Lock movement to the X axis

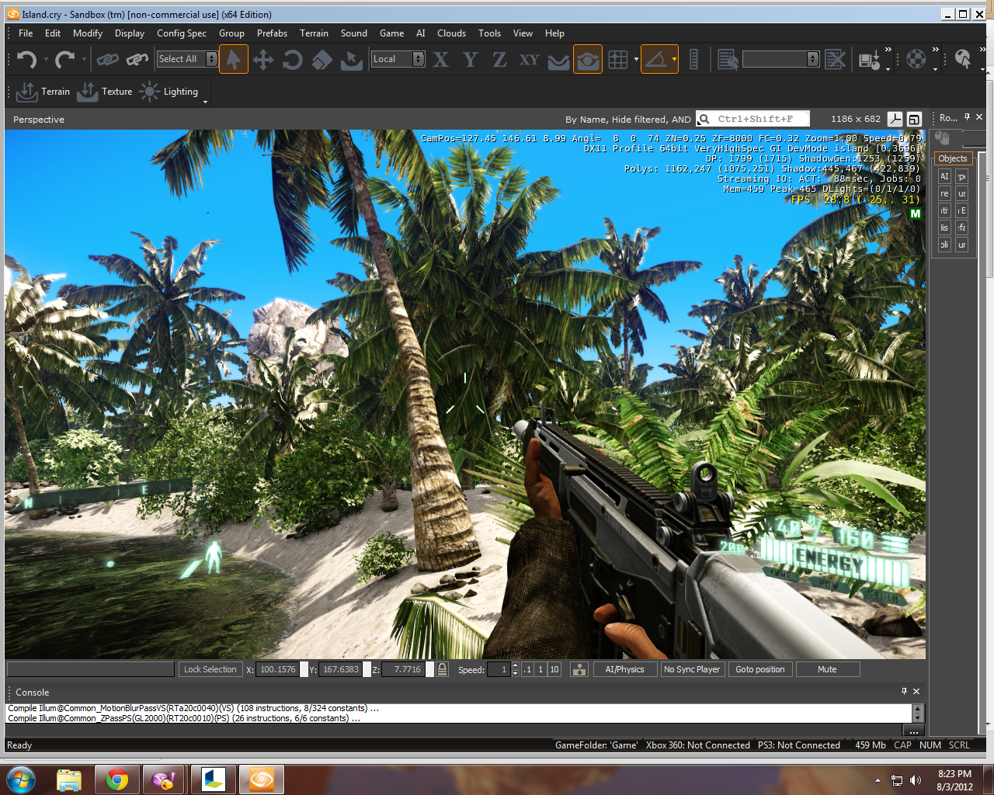pyautogui.click(x=440, y=60)
